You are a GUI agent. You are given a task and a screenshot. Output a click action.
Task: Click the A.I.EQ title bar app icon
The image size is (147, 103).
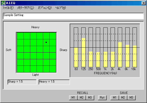pos(3,3)
